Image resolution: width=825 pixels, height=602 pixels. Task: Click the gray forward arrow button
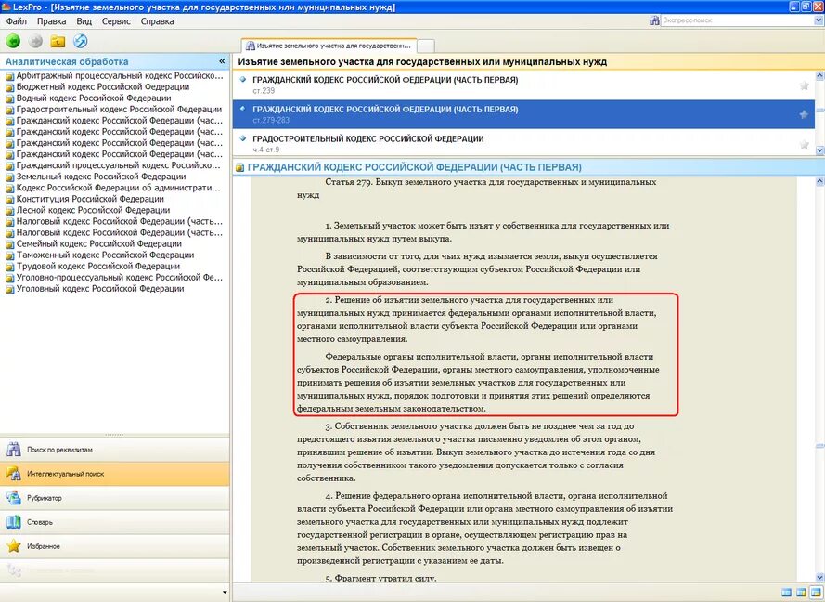click(35, 41)
